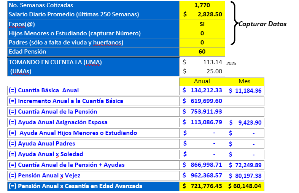299x193 pixels.
Task: Select the Cuantía Anual de la Pensión label
Action: point(53,112)
